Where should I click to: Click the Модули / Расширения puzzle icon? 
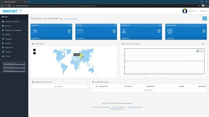[x=3, y=30]
